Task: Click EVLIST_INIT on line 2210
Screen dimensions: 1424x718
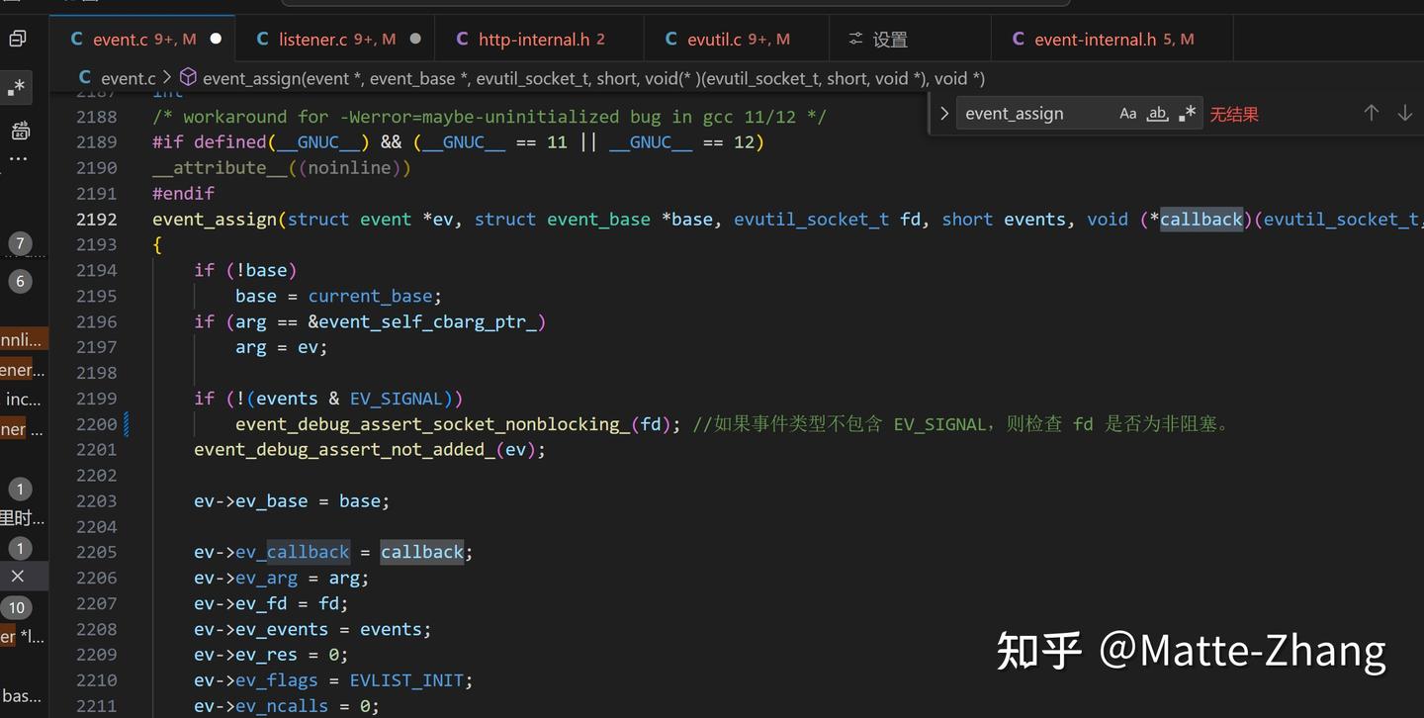Action: (406, 680)
